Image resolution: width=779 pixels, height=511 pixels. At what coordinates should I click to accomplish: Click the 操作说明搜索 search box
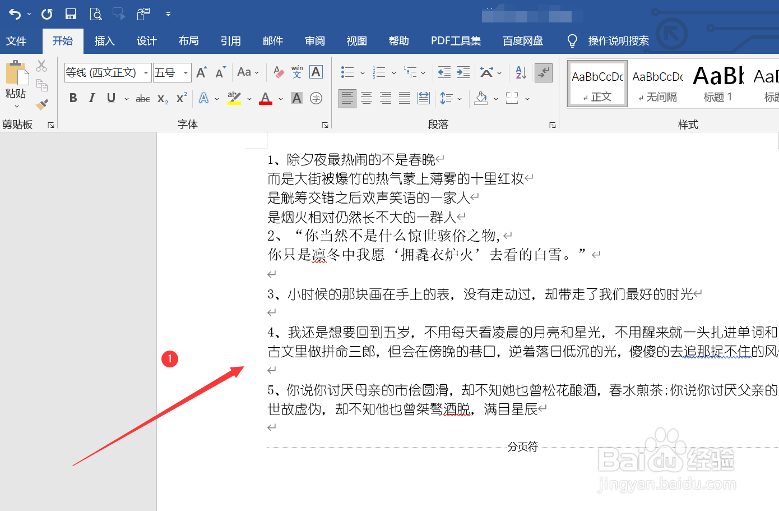pyautogui.click(x=618, y=41)
